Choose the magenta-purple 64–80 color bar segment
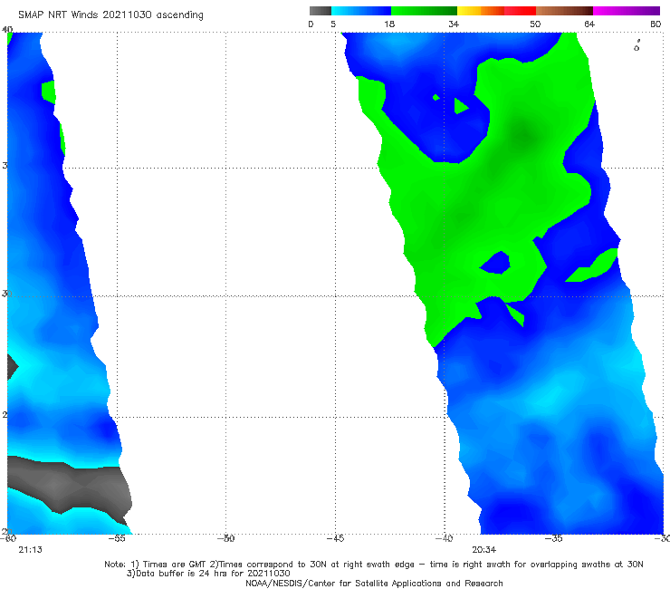The width and height of the screenshot is (670, 589). coord(627,11)
